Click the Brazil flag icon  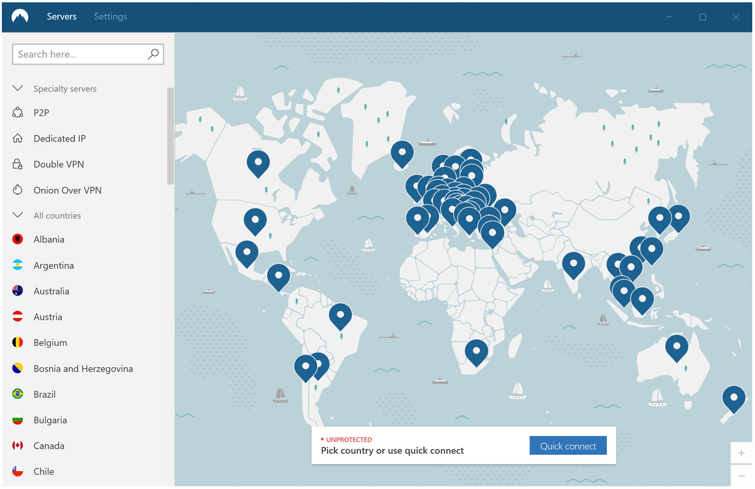point(18,394)
